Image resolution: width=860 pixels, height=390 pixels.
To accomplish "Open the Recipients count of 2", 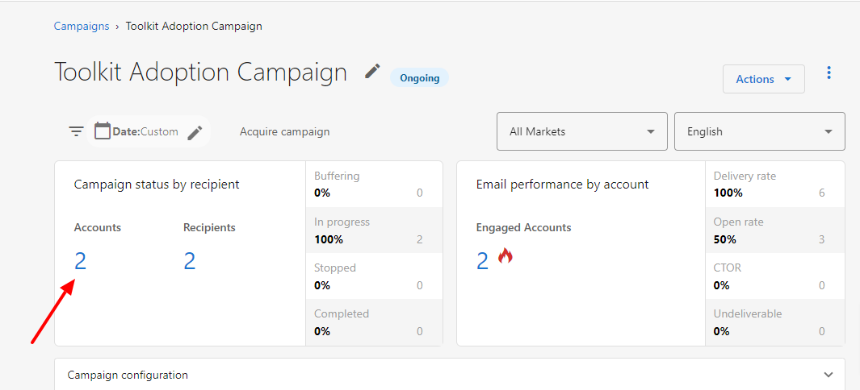I will coord(189,261).
